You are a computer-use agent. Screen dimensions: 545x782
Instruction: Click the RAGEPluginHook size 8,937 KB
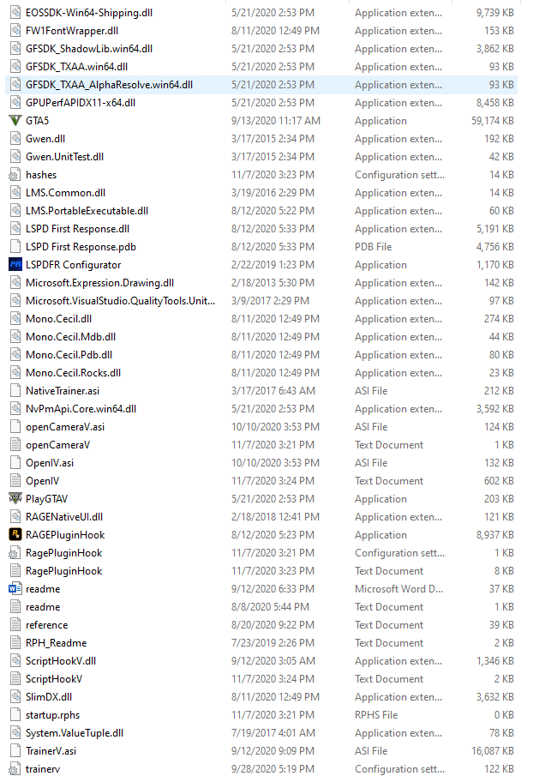[495, 535]
